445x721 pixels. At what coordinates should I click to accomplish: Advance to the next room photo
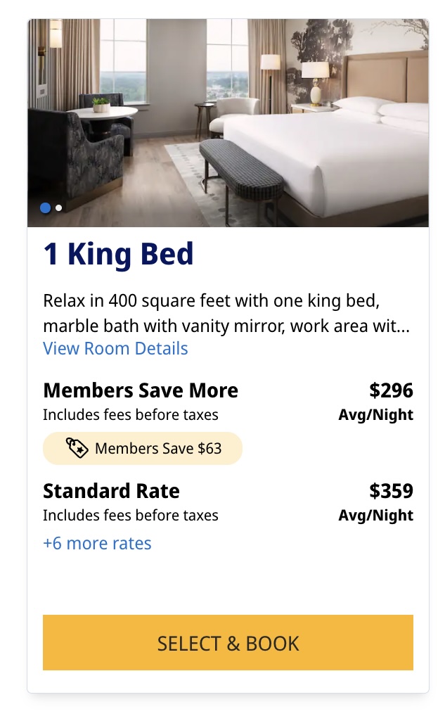click(x=58, y=208)
